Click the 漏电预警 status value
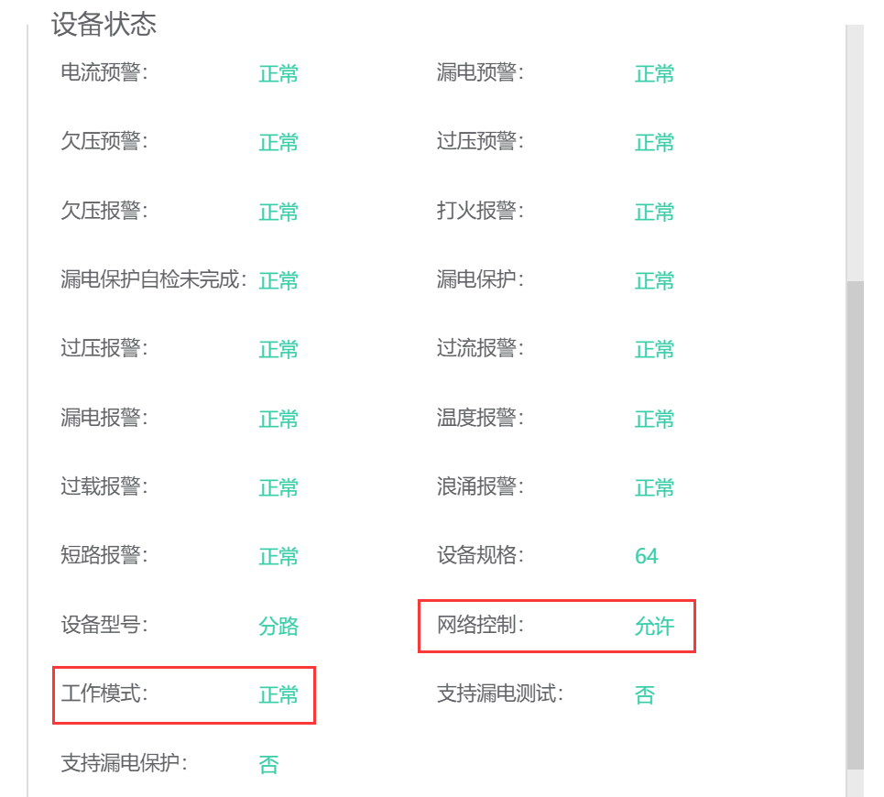This screenshot has height=797, width=884. (654, 74)
